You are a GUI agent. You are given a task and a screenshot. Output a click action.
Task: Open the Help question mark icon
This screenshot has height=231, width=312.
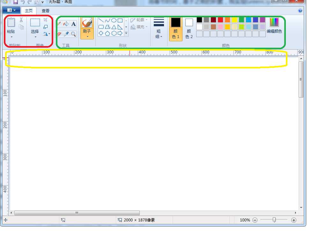click(300, 11)
